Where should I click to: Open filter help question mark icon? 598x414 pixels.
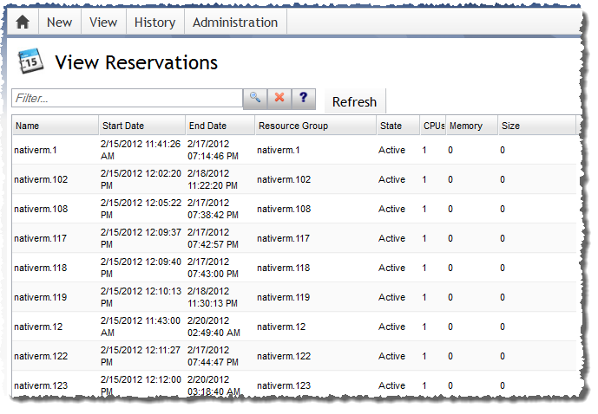tap(303, 98)
